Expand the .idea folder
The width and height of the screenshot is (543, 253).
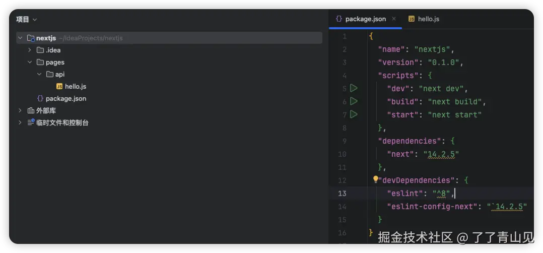tap(30, 50)
